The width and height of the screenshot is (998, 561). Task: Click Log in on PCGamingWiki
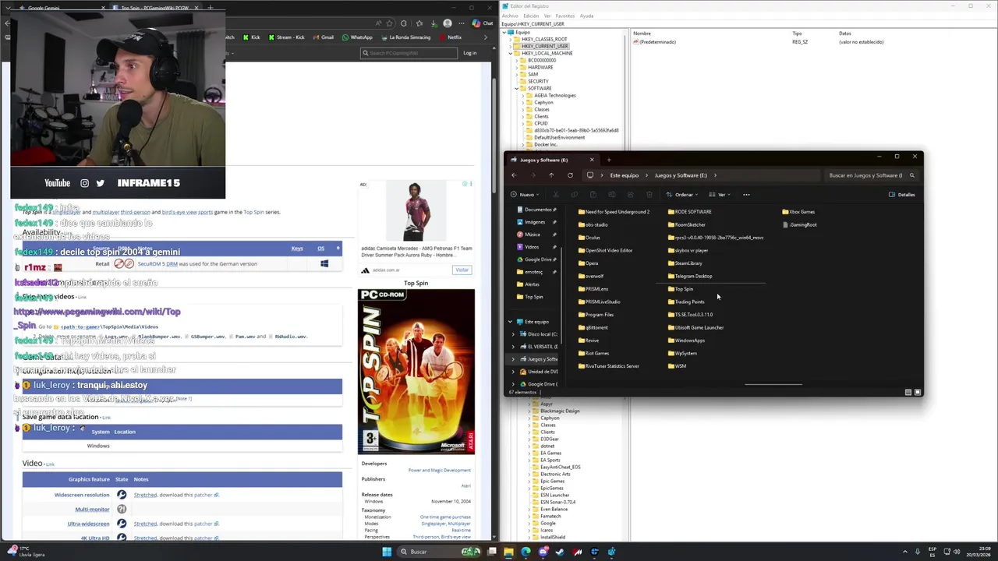click(470, 53)
